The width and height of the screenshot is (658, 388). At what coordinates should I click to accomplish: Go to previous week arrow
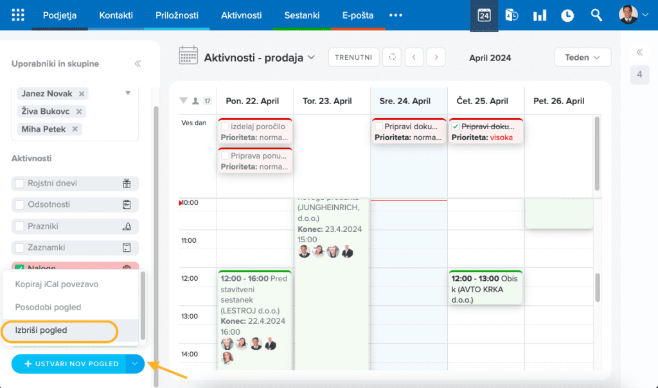(414, 57)
